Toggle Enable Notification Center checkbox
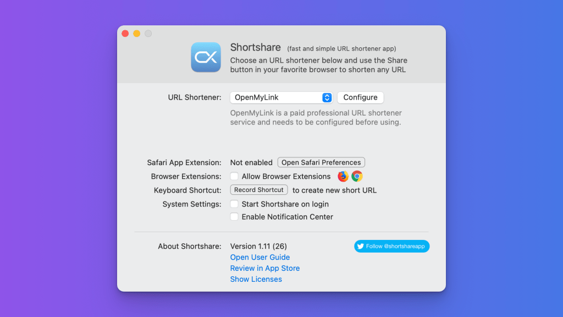Image resolution: width=563 pixels, height=317 pixels. pos(234,217)
